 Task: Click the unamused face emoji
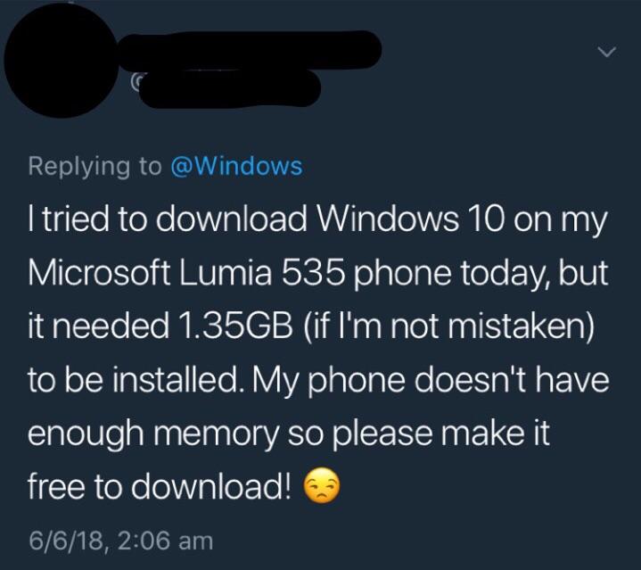(322, 484)
